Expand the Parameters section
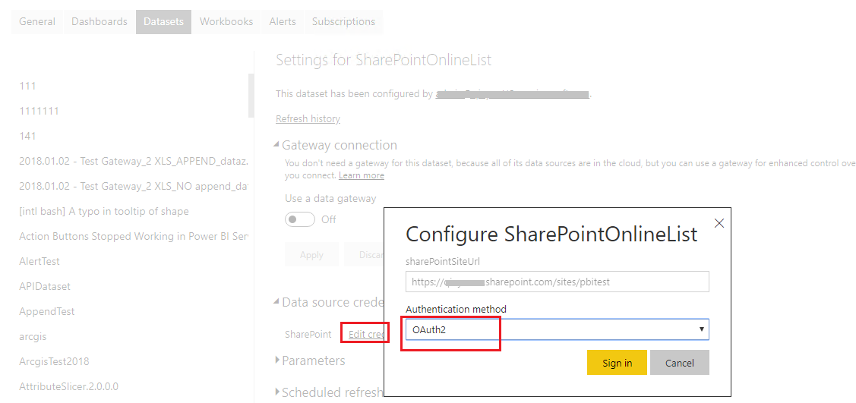Viewport: 856px width, 403px height. [x=310, y=360]
